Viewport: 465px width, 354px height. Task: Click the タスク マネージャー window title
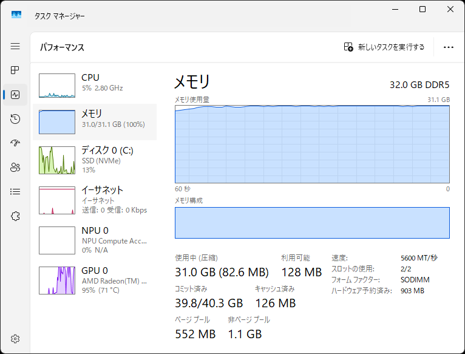(x=59, y=16)
